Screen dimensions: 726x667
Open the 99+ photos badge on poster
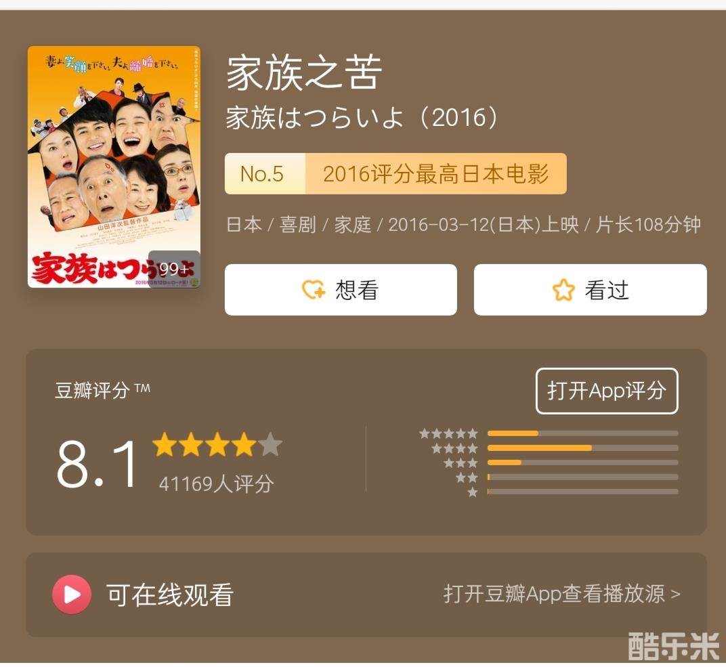click(x=174, y=269)
